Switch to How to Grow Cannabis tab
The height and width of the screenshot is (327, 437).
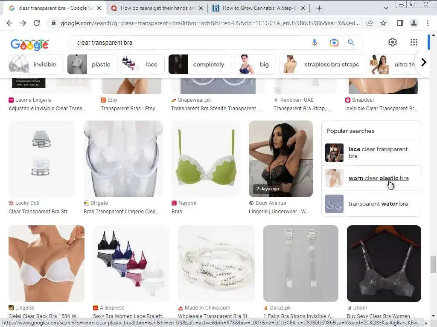(259, 8)
